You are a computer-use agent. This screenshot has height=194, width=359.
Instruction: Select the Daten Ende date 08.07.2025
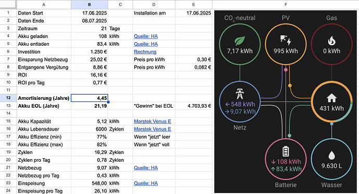pyautogui.click(x=89, y=21)
